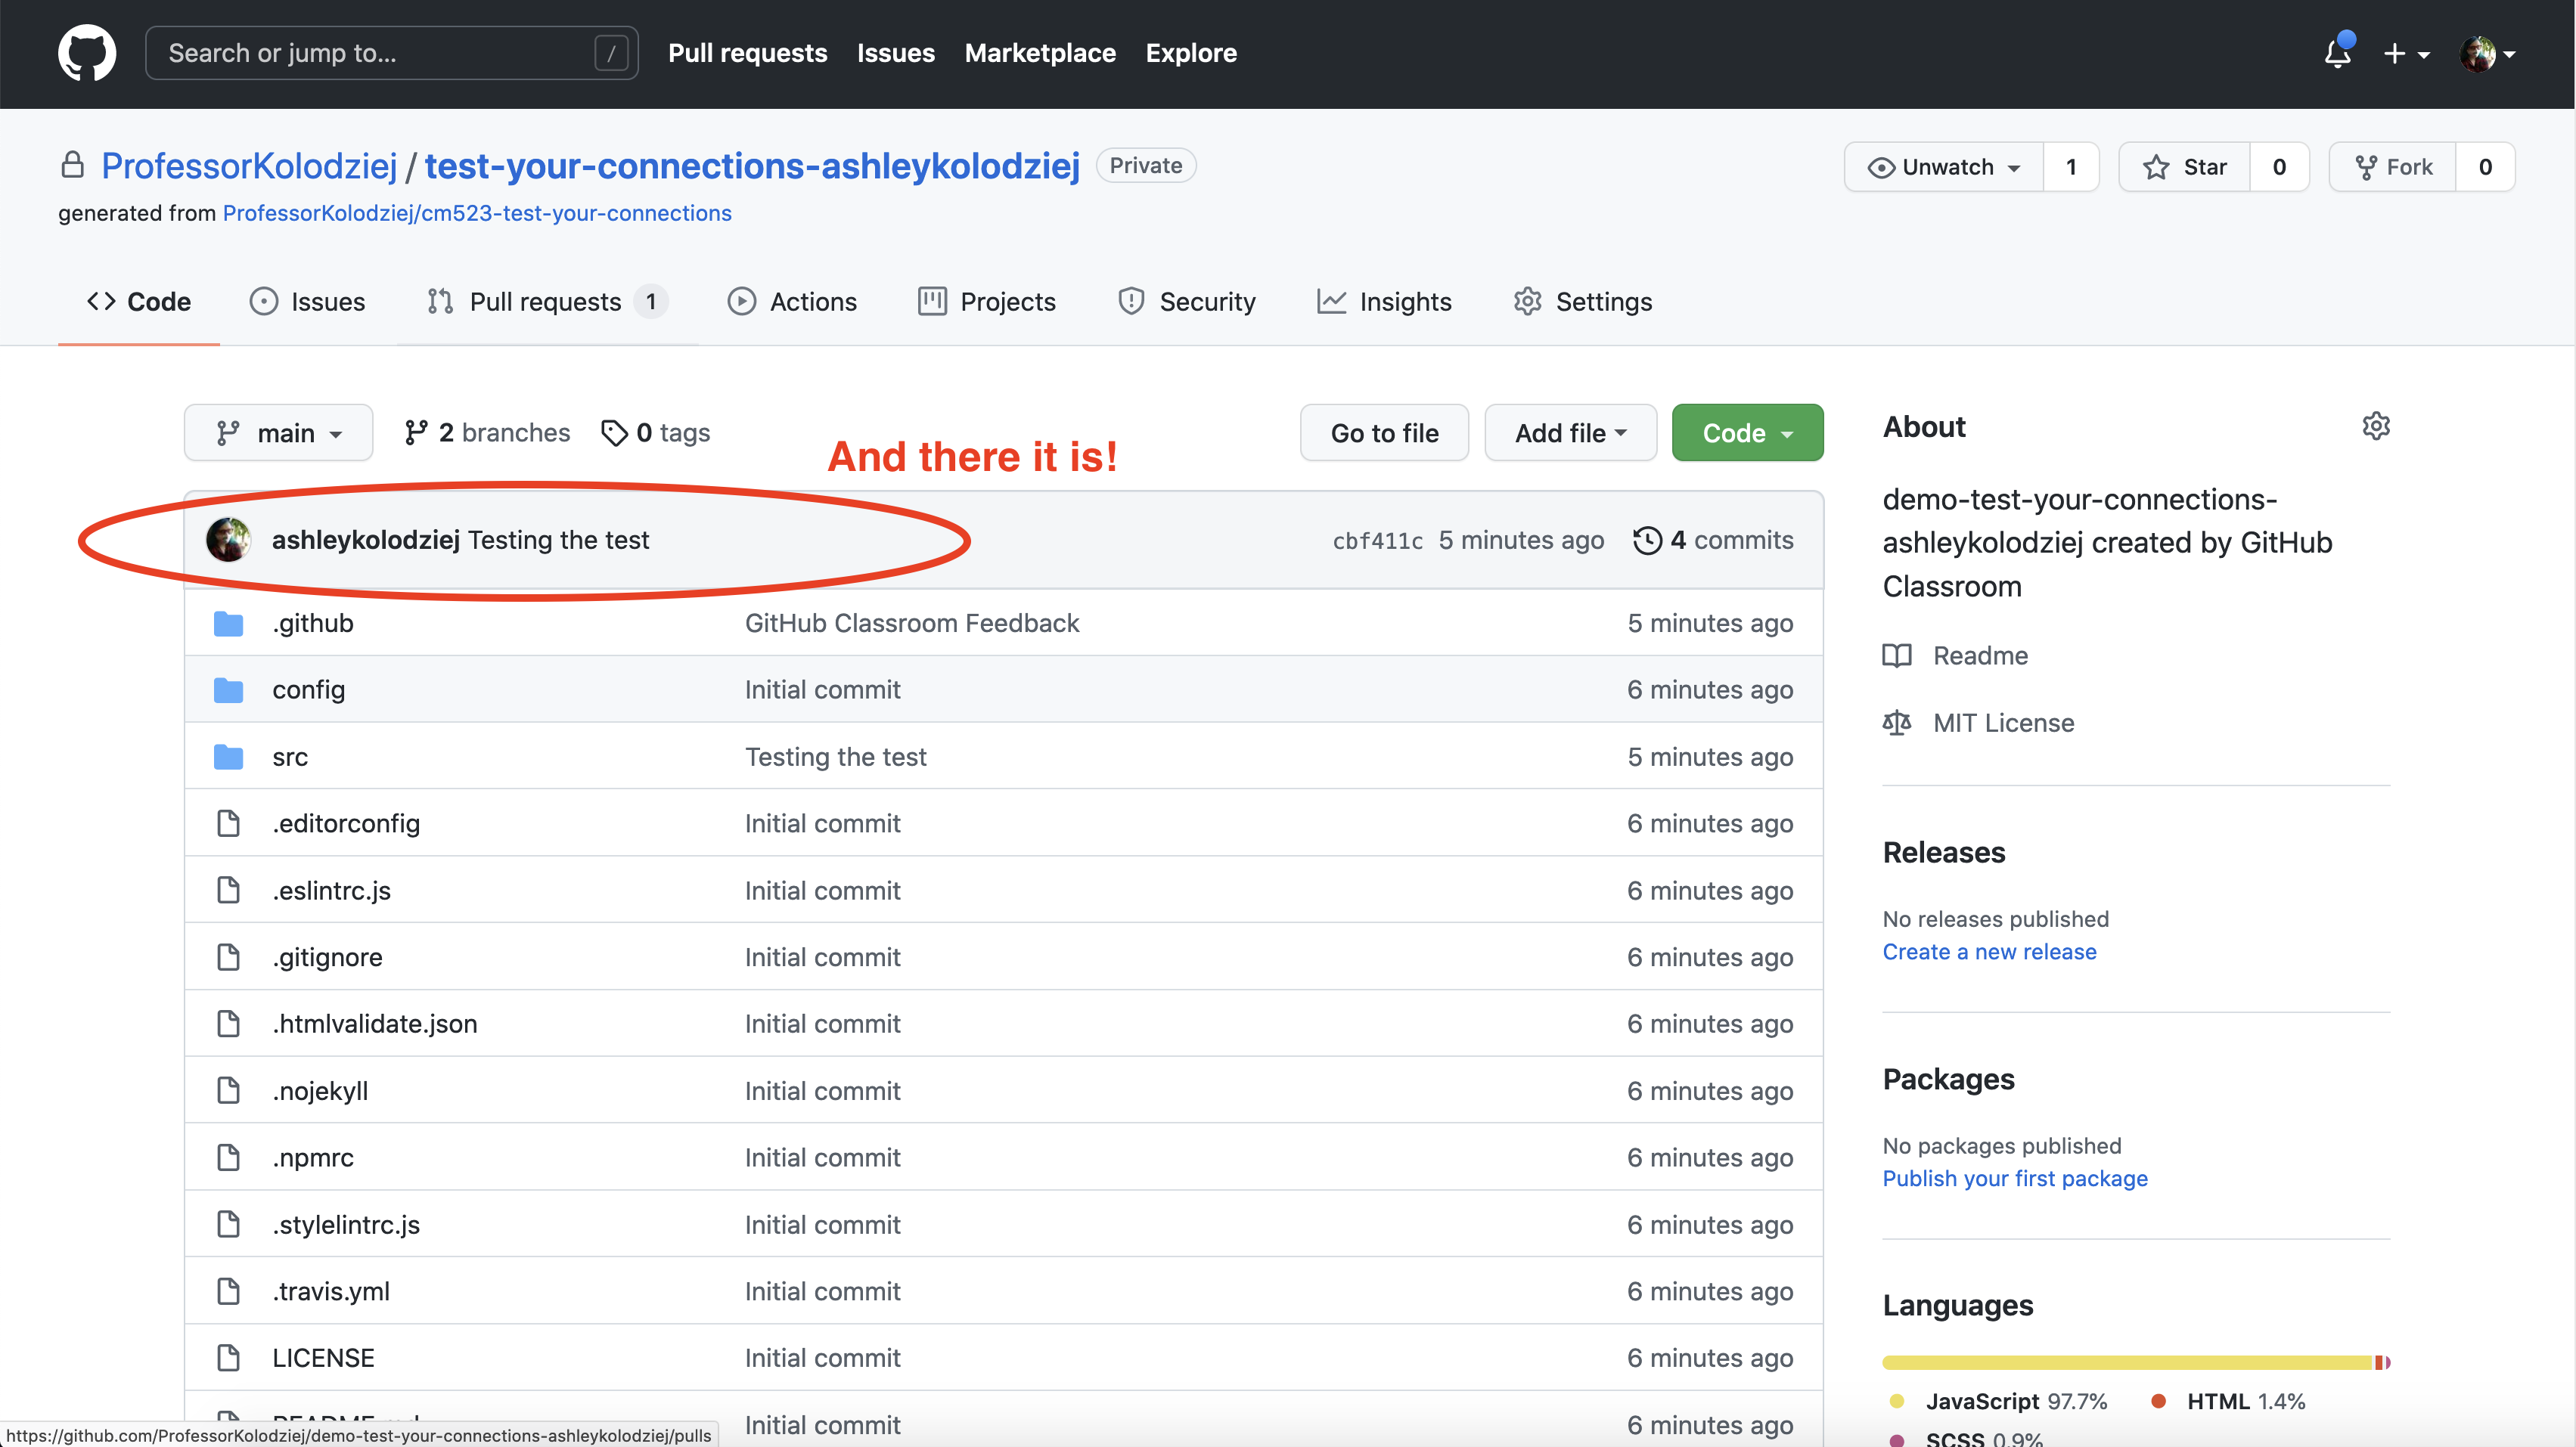Viewport: 2576px width, 1447px height.
Task: Open the Security tab
Action: coord(1186,302)
